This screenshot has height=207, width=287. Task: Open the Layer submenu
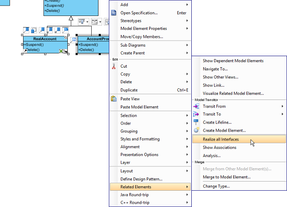coord(150,162)
